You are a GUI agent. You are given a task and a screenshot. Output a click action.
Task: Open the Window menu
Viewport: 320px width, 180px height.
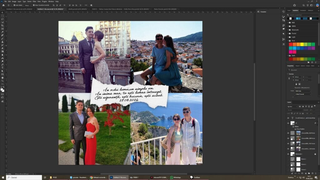(x=51, y=2)
